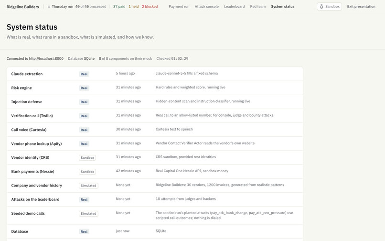This screenshot has height=241, width=385.
Task: Select the Call voice (Cartesia) row name
Action: (29, 130)
